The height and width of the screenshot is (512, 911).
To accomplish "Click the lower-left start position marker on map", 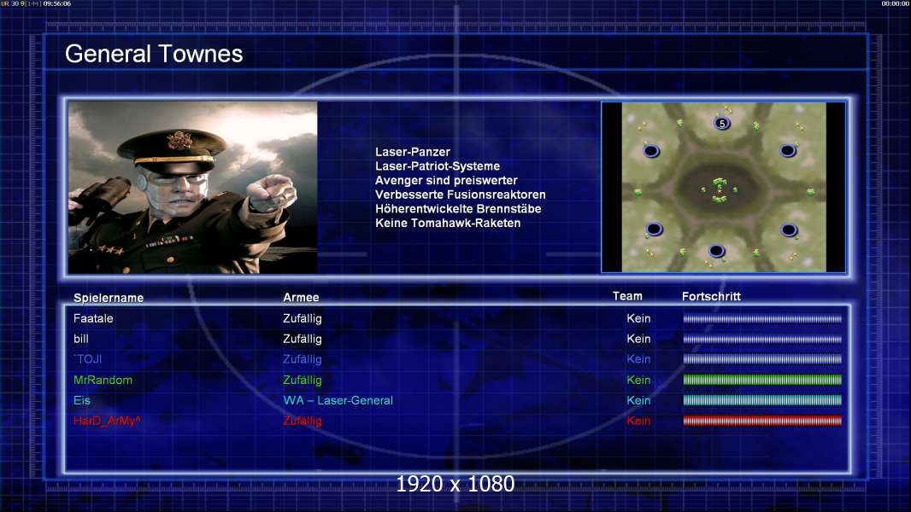I will [x=655, y=229].
